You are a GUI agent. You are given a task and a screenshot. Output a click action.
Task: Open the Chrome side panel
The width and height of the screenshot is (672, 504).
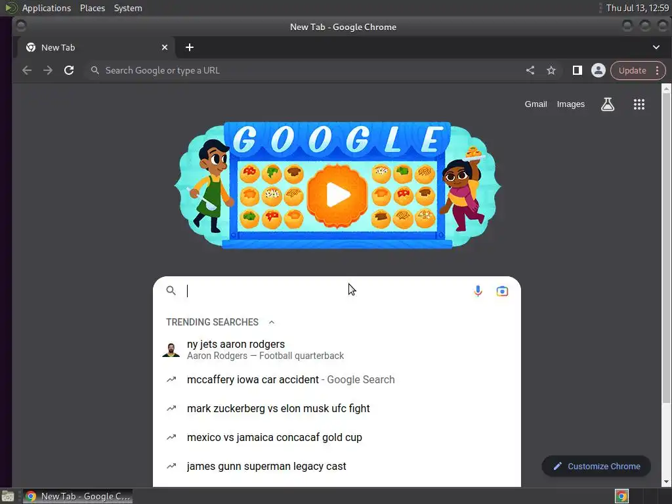click(577, 70)
